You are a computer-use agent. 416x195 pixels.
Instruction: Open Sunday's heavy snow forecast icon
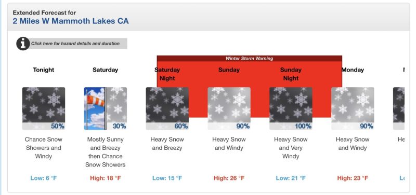pyautogui.click(x=229, y=108)
